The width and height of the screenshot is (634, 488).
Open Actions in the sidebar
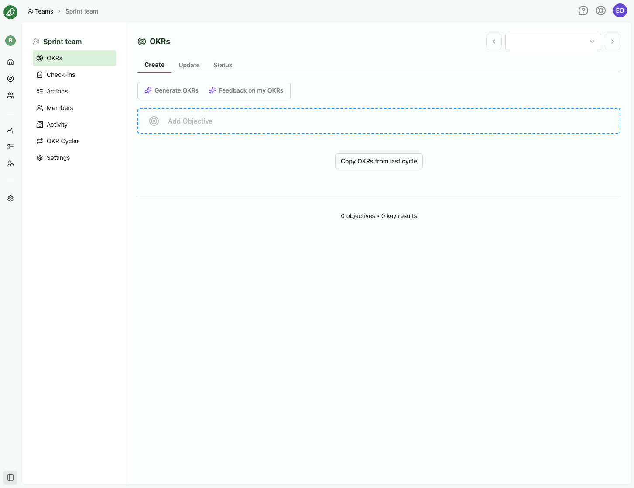(74, 91)
